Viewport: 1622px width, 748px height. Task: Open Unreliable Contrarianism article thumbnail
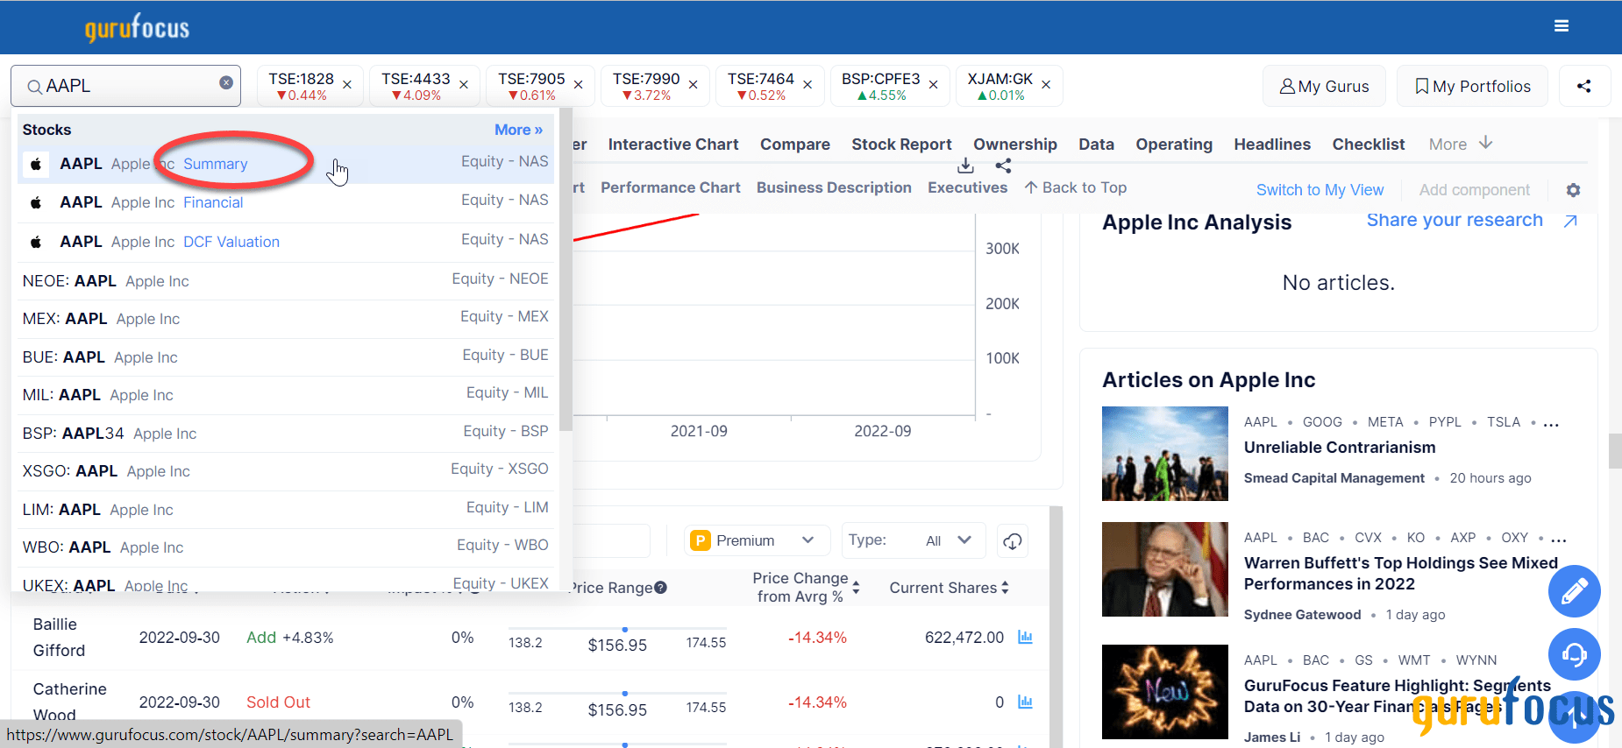click(1165, 454)
